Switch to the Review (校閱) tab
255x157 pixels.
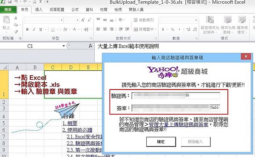[104, 10]
